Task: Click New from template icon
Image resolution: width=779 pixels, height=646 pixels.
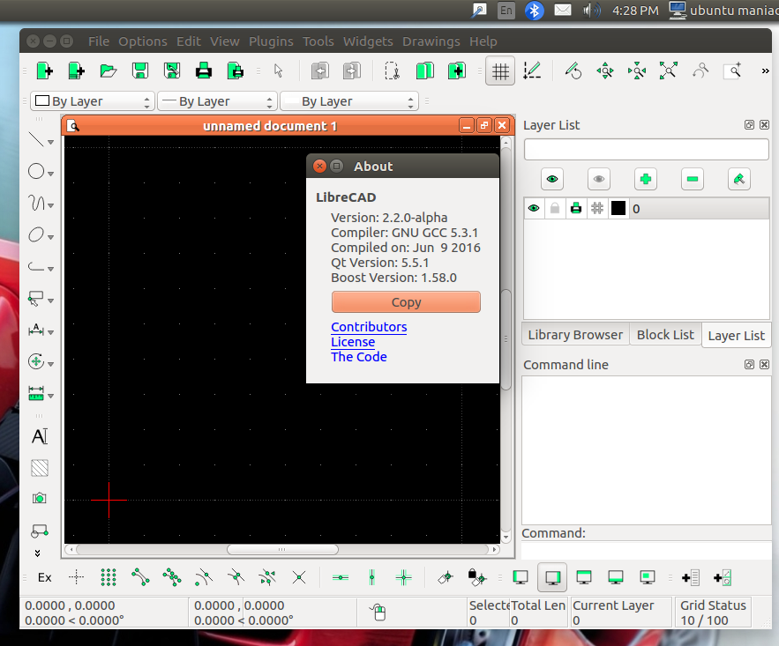Action: [77, 71]
